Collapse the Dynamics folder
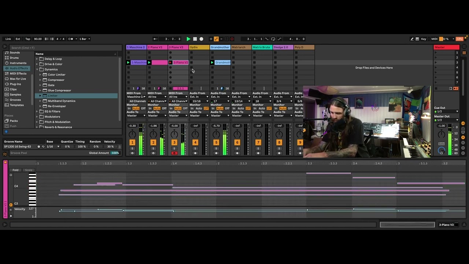This screenshot has width=469, height=264. (x=37, y=69)
